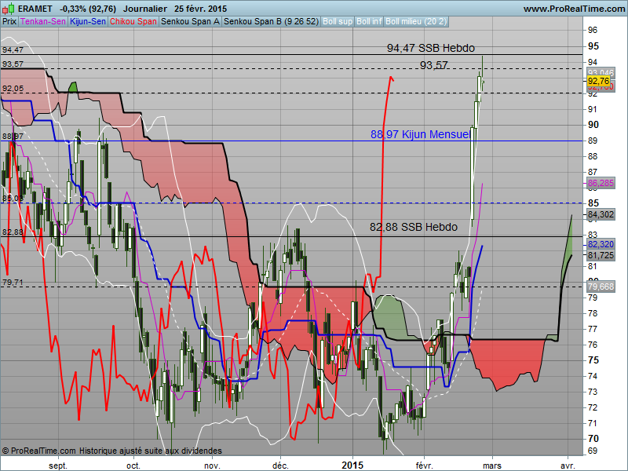Click the 79,668 price tag

point(601,287)
